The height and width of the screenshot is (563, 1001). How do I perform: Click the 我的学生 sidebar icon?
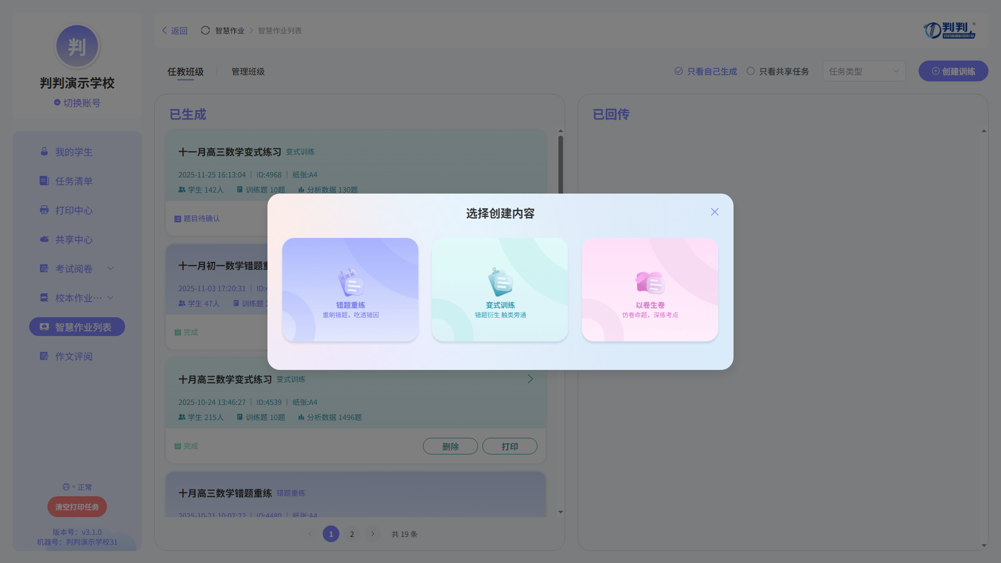[x=44, y=152]
